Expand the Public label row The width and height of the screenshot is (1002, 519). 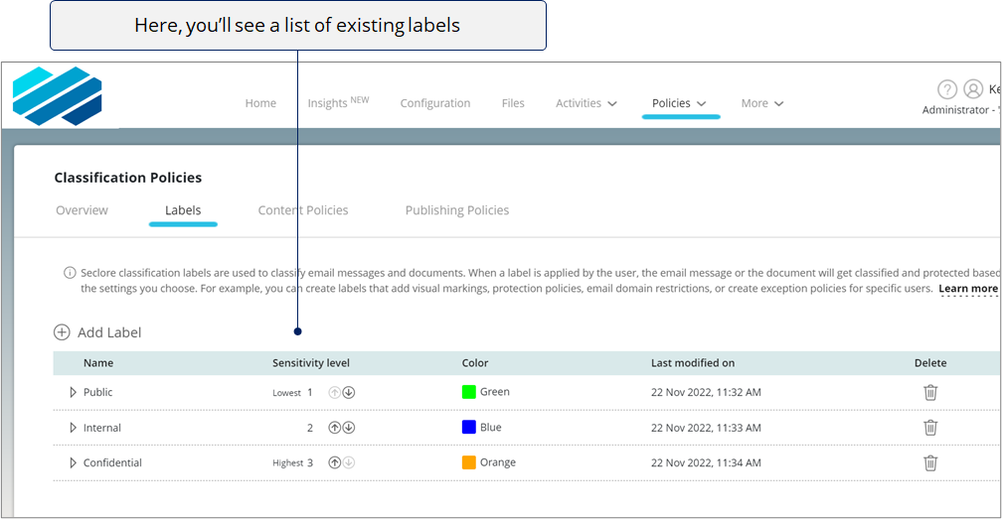pyautogui.click(x=73, y=392)
